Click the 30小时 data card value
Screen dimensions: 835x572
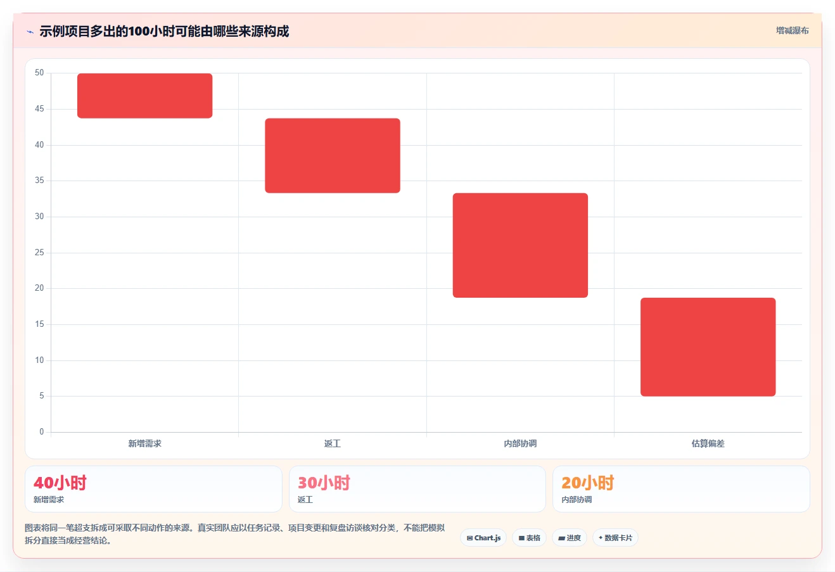(324, 483)
